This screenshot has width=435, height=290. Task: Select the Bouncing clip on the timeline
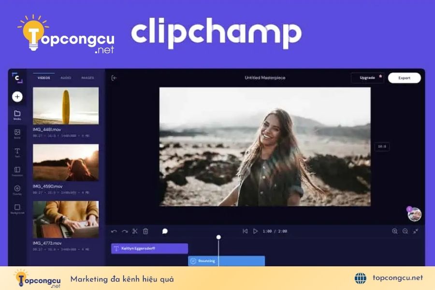tap(227, 261)
